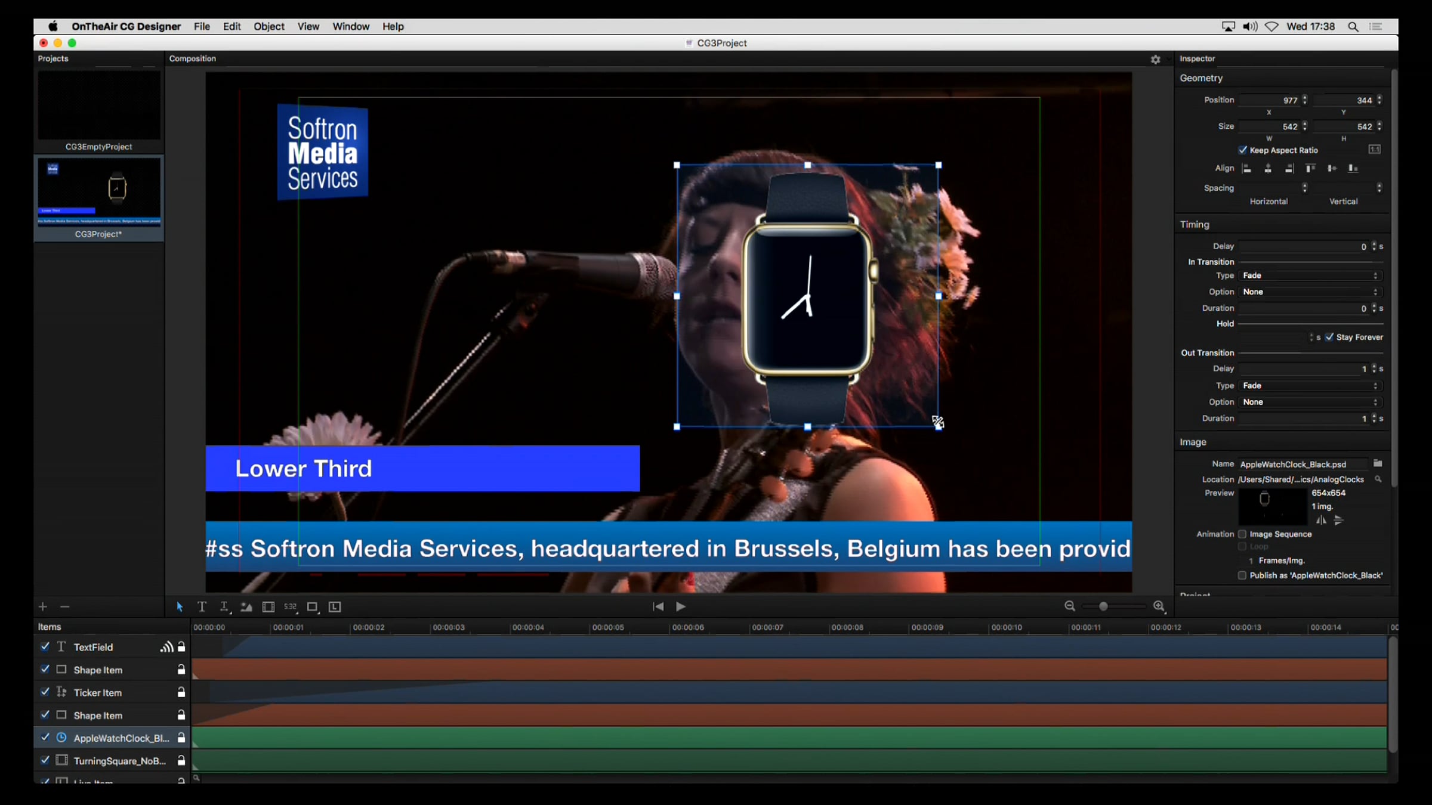This screenshot has width=1432, height=805.
Task: Add a new project with plus
Action: click(x=43, y=606)
